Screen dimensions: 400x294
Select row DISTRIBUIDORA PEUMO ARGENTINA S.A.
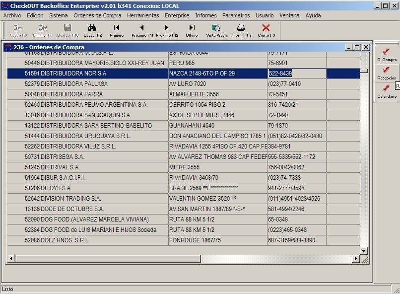click(184, 105)
